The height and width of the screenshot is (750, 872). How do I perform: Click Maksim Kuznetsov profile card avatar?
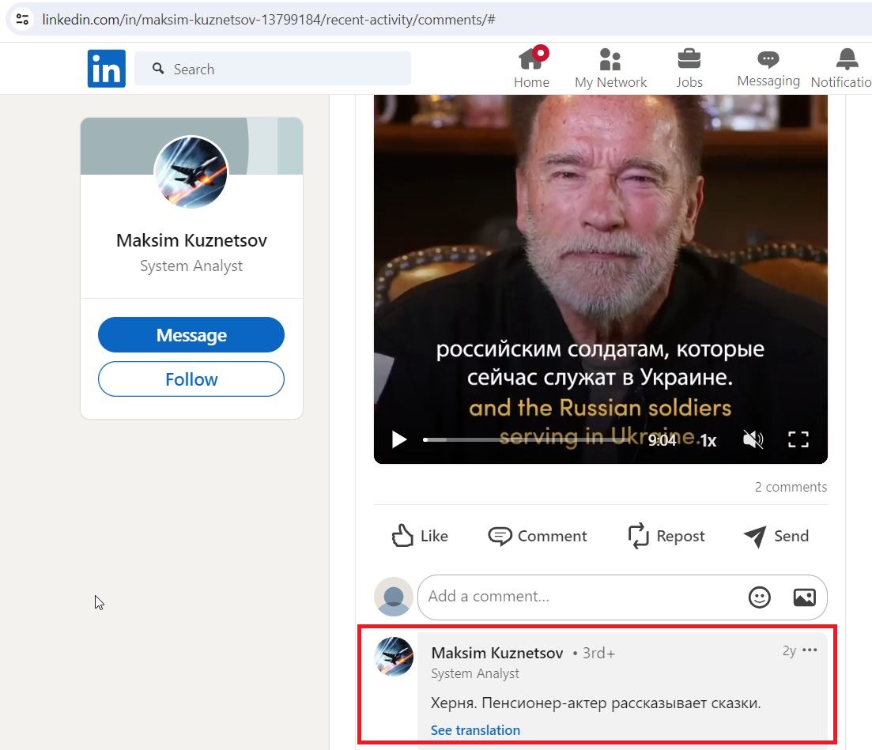(191, 172)
